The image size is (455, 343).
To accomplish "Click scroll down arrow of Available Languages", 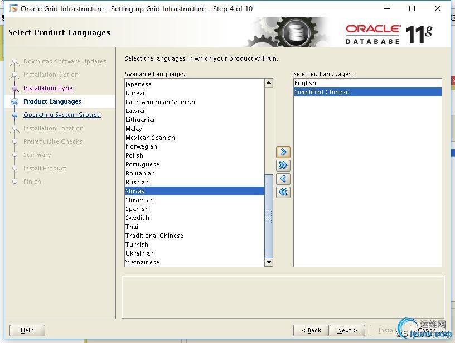I will click(x=269, y=262).
